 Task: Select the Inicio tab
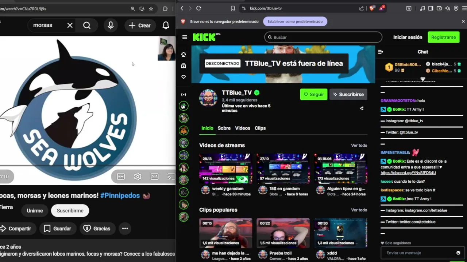(207, 128)
